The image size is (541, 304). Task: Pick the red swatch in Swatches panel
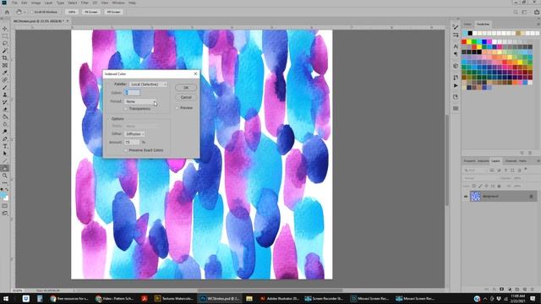[464, 41]
